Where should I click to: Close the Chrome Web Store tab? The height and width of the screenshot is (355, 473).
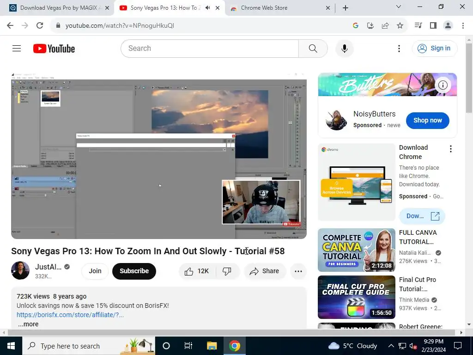click(328, 8)
